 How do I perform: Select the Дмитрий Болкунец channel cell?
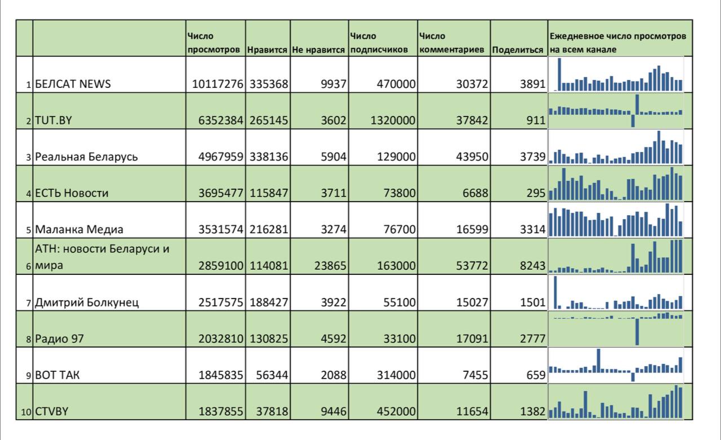109,292
